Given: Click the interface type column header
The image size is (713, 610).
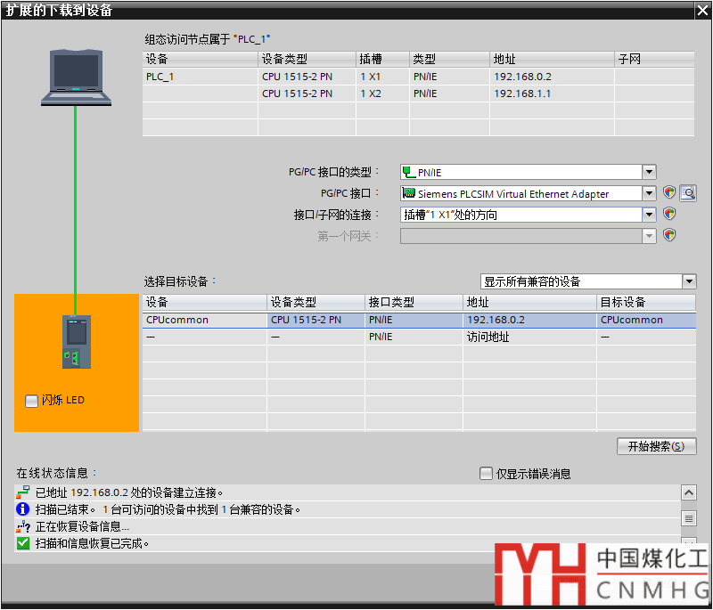Looking at the screenshot, I should click(x=414, y=302).
